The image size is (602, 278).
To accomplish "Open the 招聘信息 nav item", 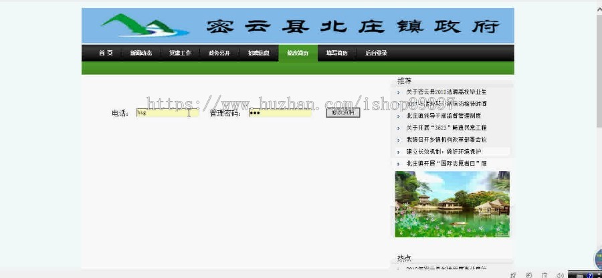I will (258, 53).
